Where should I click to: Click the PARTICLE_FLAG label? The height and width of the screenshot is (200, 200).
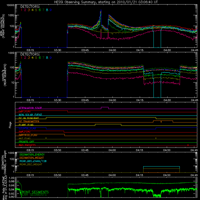point(28,135)
